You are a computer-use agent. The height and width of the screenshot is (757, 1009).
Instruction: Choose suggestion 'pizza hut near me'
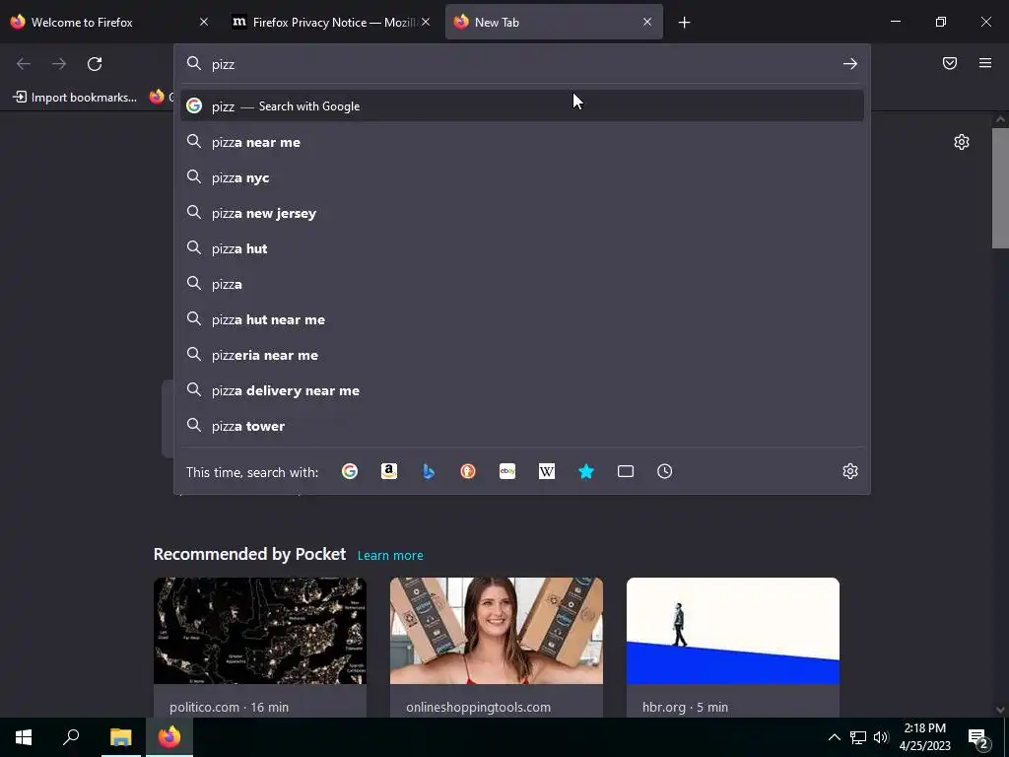522,319
